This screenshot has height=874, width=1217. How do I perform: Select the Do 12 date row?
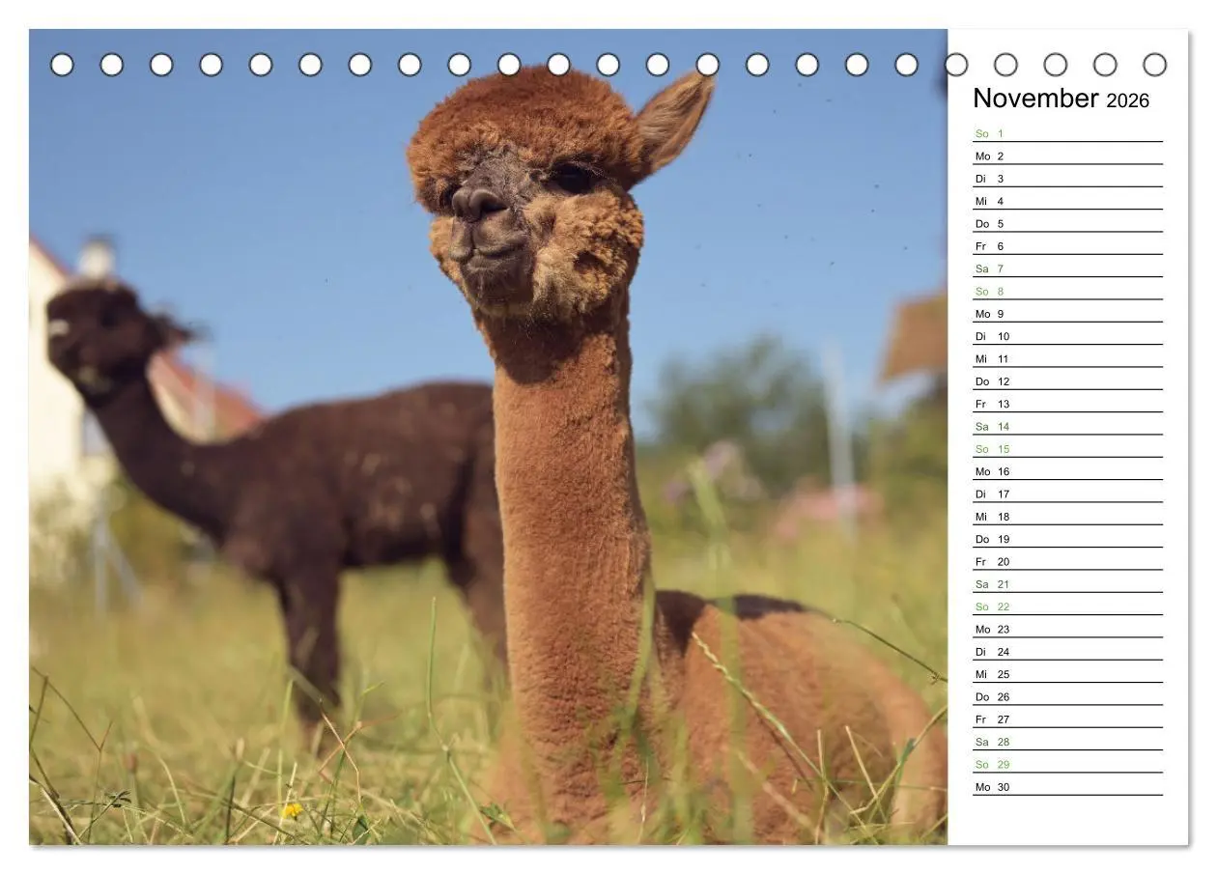[1067, 381]
